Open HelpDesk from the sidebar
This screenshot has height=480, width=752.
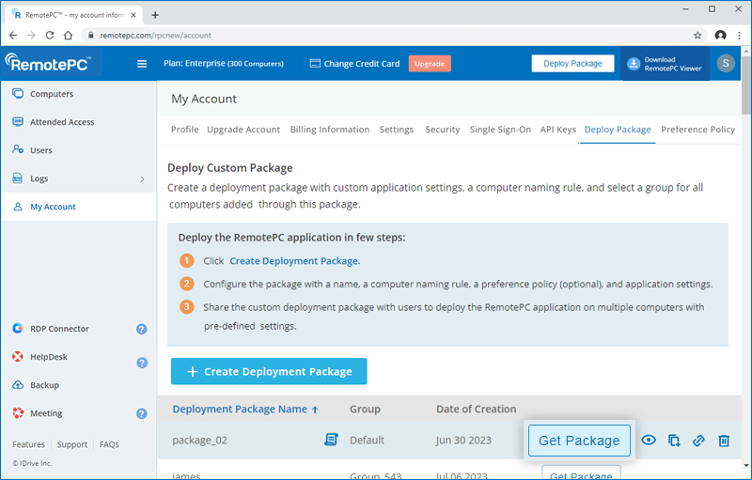click(x=49, y=357)
